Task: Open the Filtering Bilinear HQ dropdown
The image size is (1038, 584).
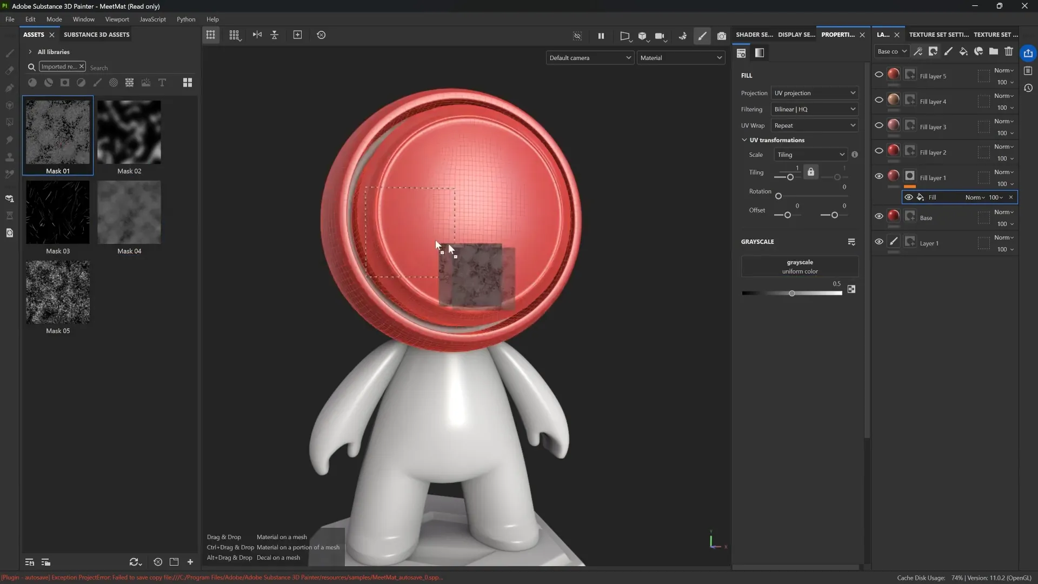Action: pyautogui.click(x=815, y=109)
